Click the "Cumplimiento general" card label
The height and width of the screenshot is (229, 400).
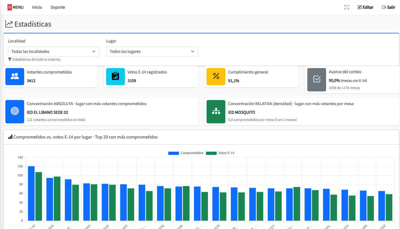coord(248,72)
